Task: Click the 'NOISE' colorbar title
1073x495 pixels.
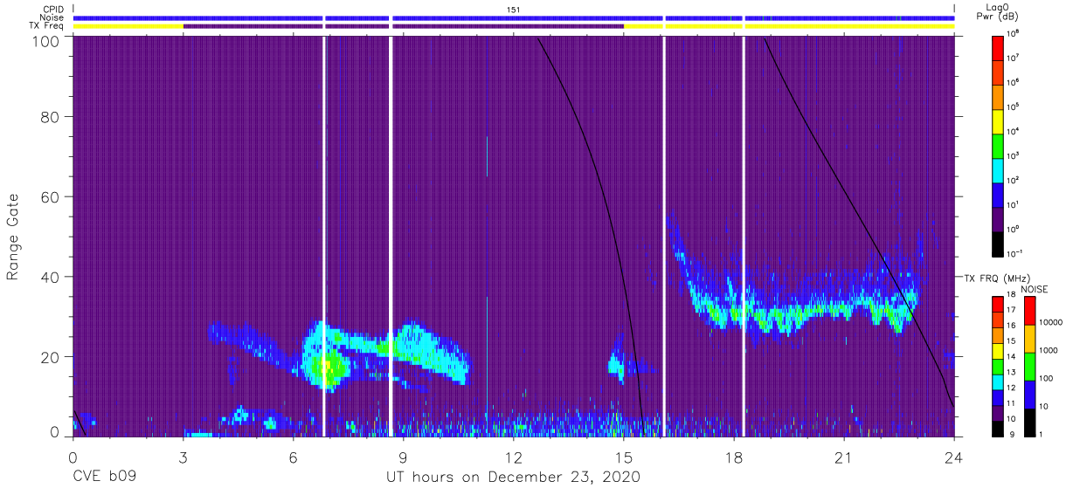Action: click(x=1034, y=289)
